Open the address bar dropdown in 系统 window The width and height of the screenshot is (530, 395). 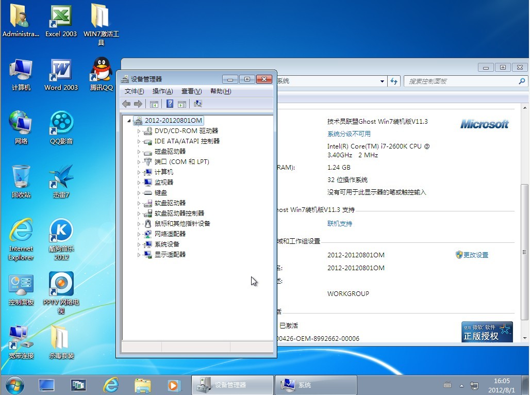pos(382,81)
